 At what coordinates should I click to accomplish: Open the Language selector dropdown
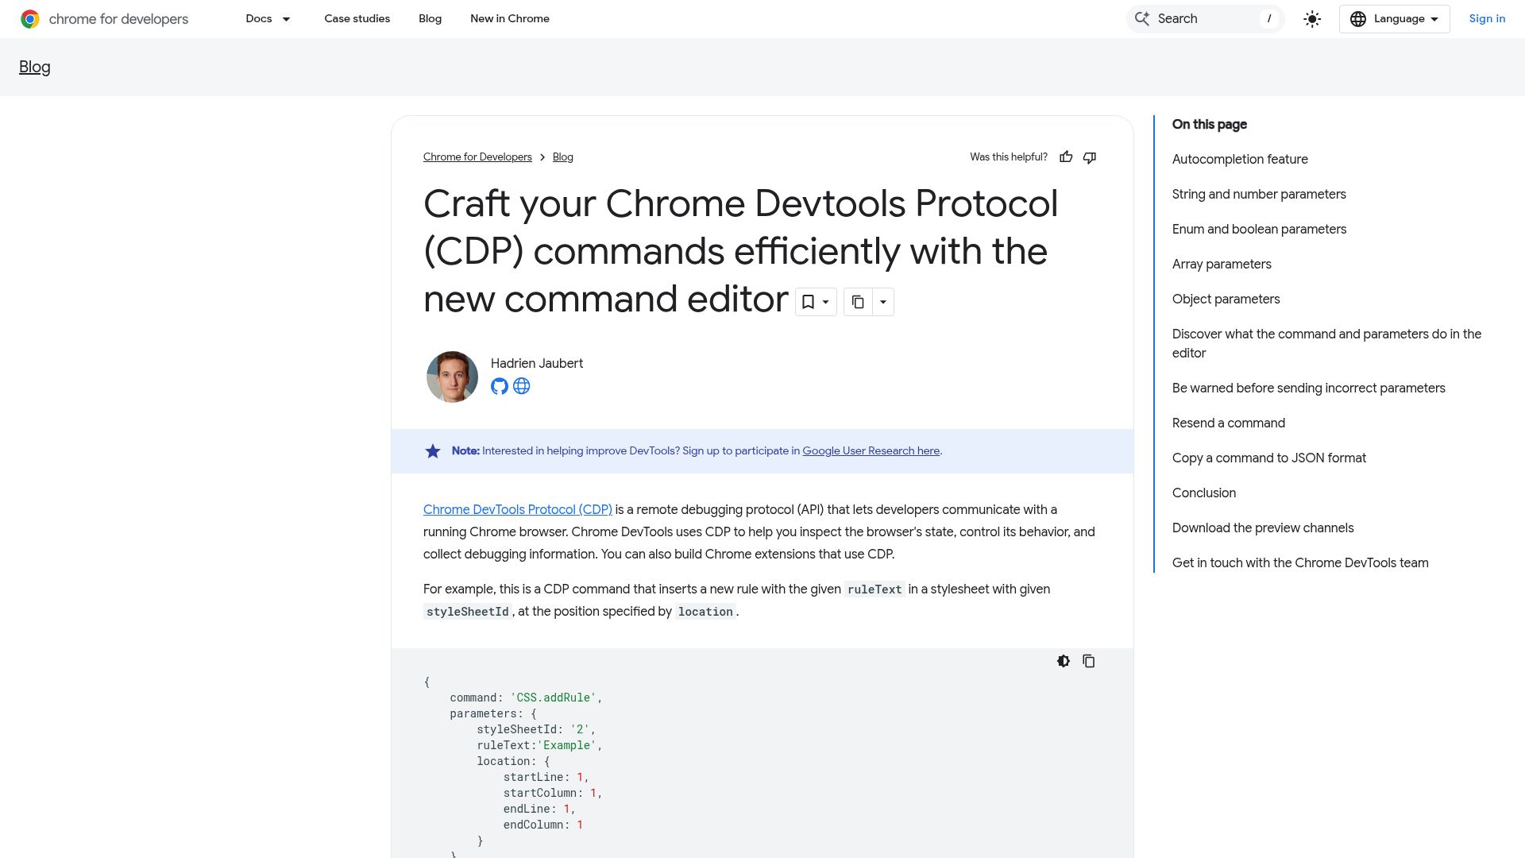[1395, 19]
